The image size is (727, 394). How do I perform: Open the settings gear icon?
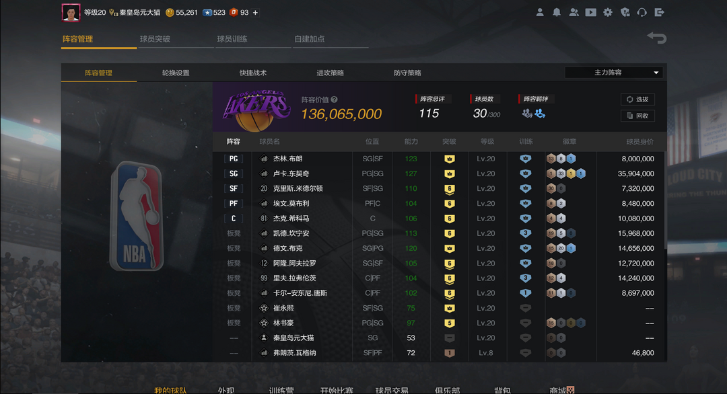607,13
